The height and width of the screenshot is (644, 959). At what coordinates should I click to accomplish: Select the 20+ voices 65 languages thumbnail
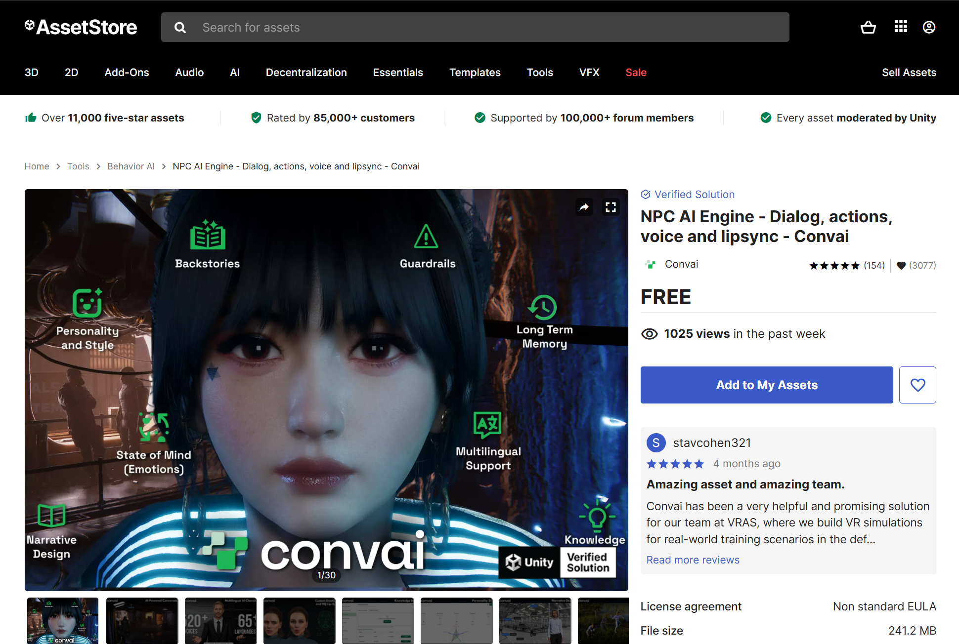coord(220,621)
